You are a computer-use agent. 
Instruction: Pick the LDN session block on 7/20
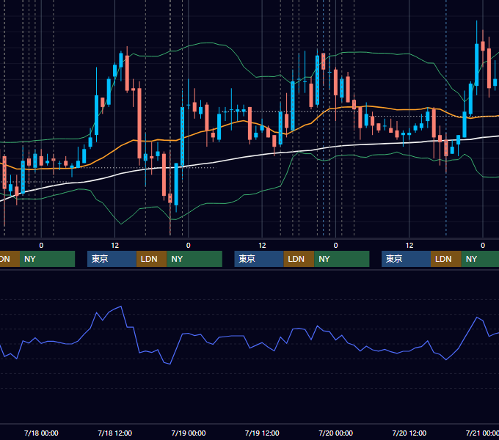[x=446, y=259]
